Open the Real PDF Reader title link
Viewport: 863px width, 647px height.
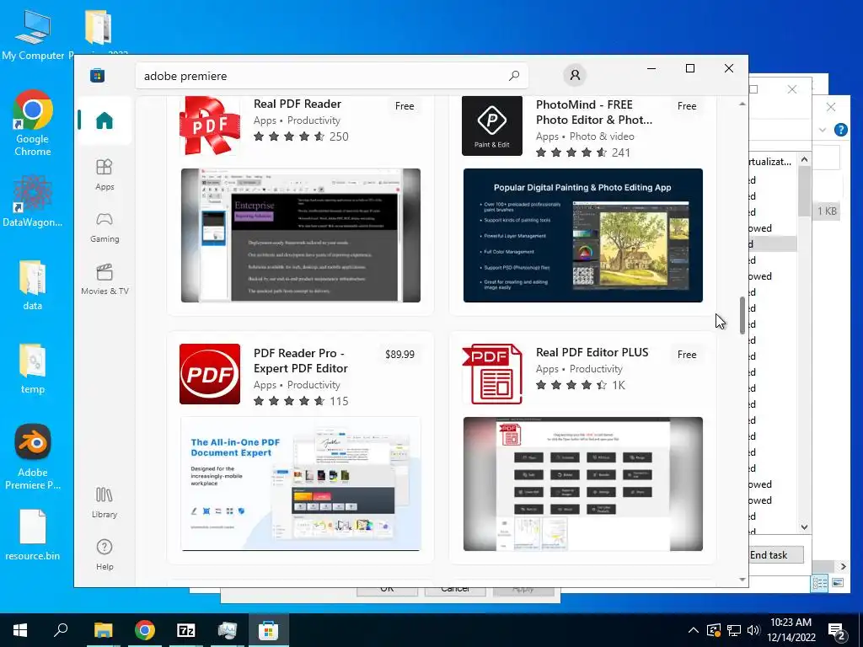297,104
